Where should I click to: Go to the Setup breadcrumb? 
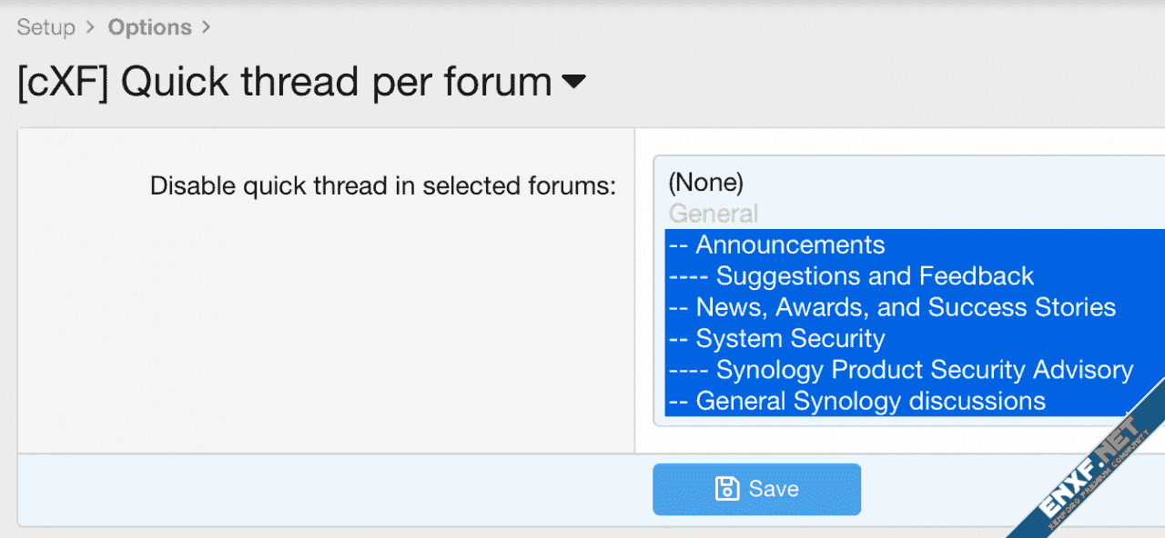[x=46, y=27]
